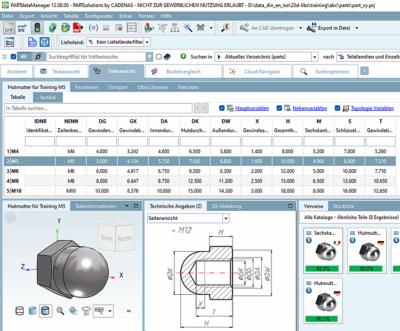
Task: Click the BMP export icon
Action: click(9, 28)
